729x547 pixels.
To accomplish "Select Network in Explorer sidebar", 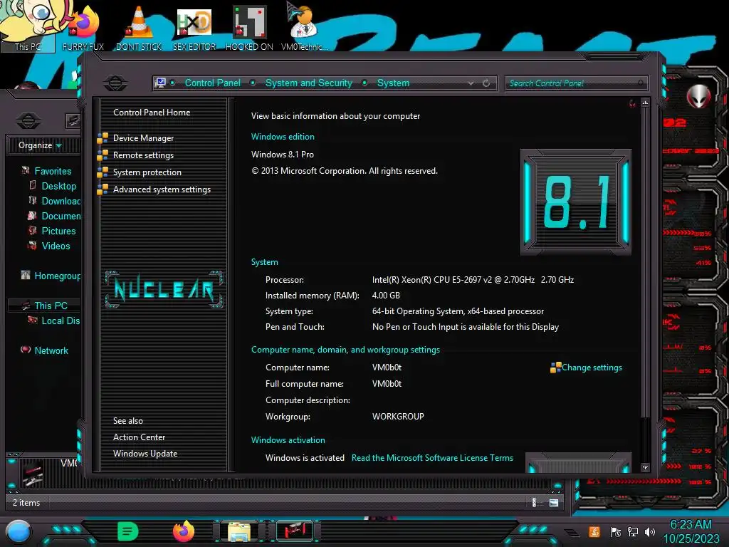I will point(51,350).
